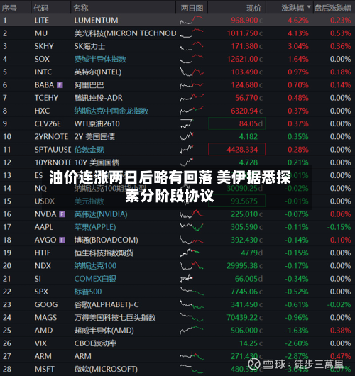This screenshot has width=355, height=376.
Task: Open the INTC two-day sparkline chart
Action: (192, 72)
